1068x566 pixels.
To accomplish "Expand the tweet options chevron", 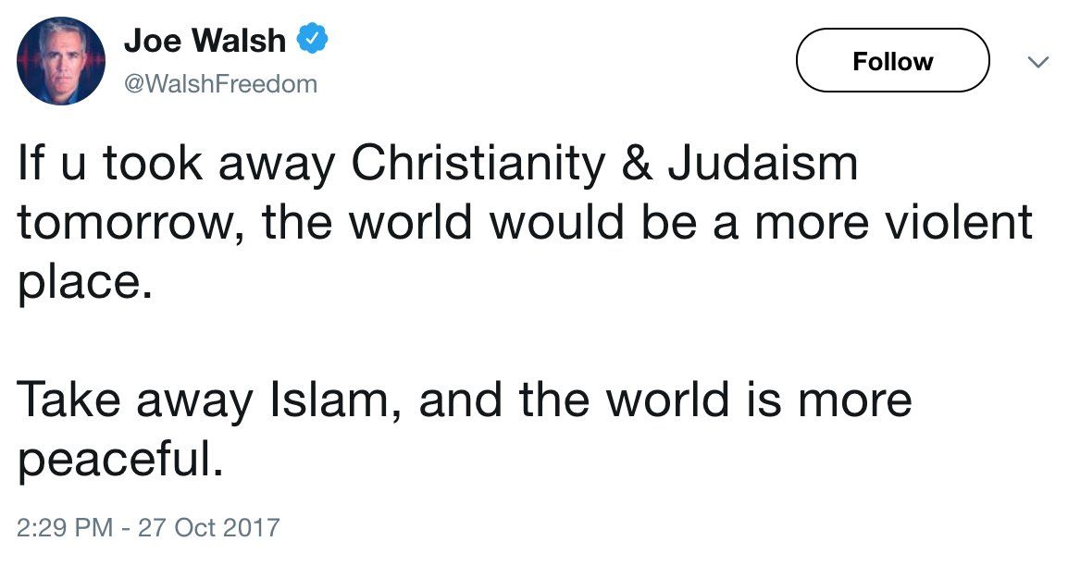I will click(1038, 63).
